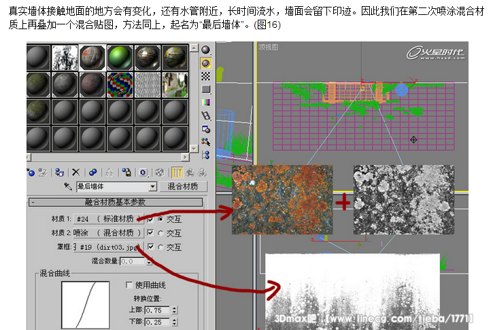Click the Assign Material to Selection icon
The image size is (493, 330).
(59, 172)
